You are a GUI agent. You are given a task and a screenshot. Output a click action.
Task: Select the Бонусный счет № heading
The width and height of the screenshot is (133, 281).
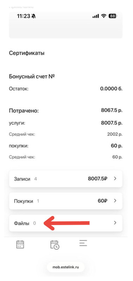(32, 77)
